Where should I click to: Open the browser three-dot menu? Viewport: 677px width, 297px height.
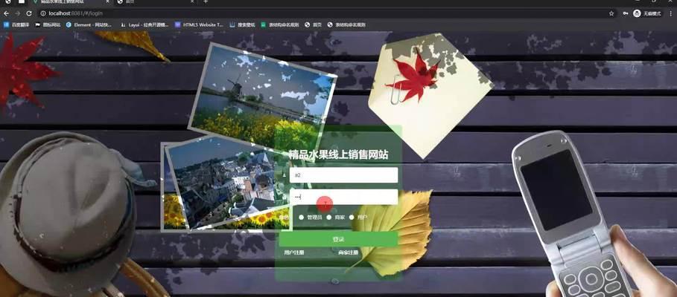670,14
